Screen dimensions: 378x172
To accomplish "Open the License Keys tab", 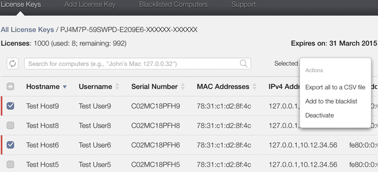I will pos(21,4).
